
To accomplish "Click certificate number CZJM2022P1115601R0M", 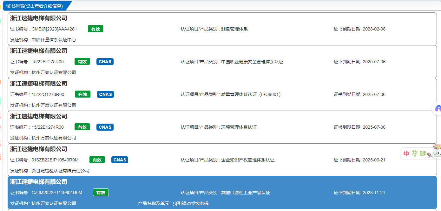I will tap(57, 193).
